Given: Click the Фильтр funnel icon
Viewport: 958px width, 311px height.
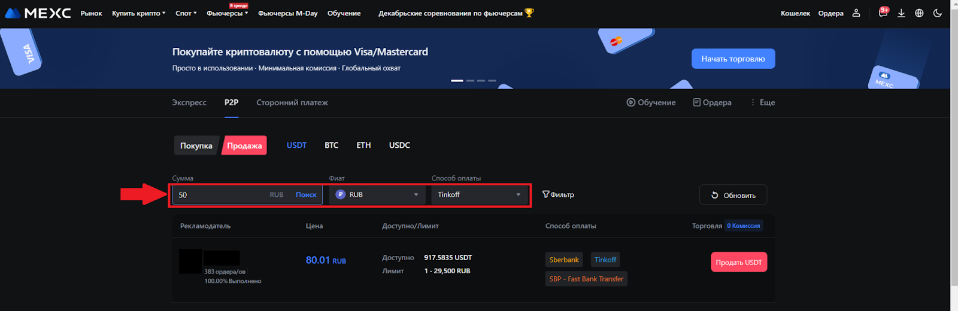Looking at the screenshot, I should (x=545, y=194).
